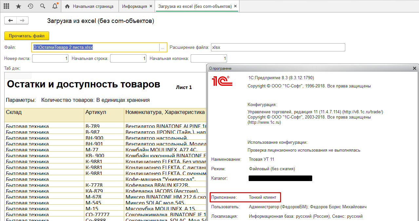
Task: Open the sections menu grid icon
Action: pyautogui.click(x=6, y=6)
